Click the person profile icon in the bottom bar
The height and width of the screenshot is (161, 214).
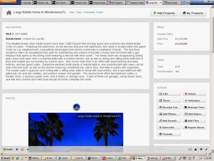(196, 149)
